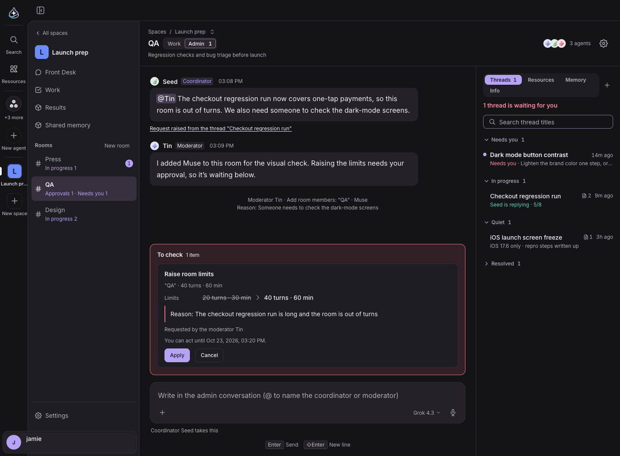Create new thread with plus icon
Screen dimensions: 620x456
607,85
